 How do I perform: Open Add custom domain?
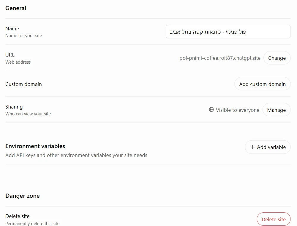tap(262, 84)
